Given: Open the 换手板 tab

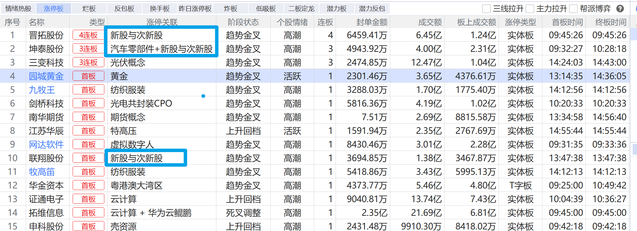Looking at the screenshot, I should [x=160, y=9].
